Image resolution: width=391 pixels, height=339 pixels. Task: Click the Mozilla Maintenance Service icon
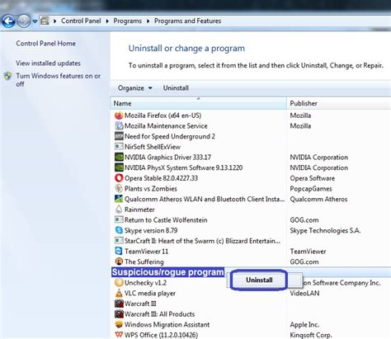pyautogui.click(x=119, y=126)
